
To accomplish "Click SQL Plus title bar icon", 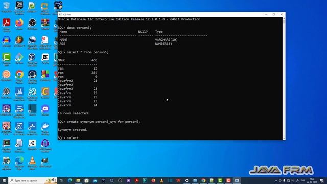I will [60, 15].
